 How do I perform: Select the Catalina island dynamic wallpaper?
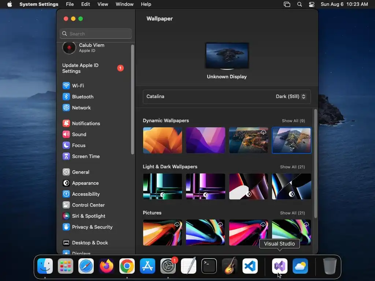(292, 140)
